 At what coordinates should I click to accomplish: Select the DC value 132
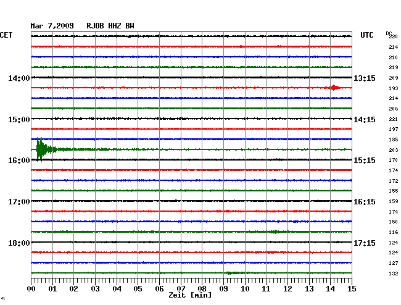(394, 274)
